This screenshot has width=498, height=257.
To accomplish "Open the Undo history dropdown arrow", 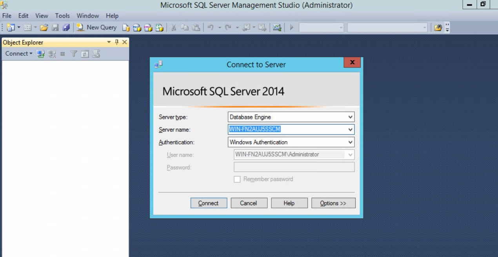I will tap(219, 27).
